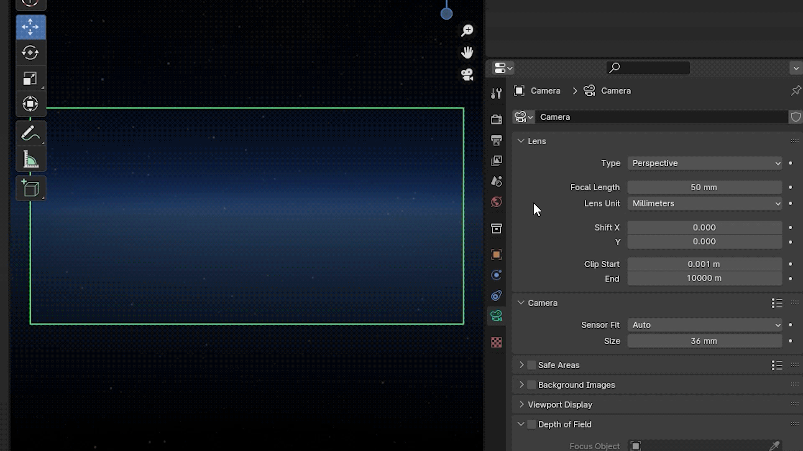This screenshot has height=451, width=803.
Task: Click the viewport zoom magnifier icon
Action: pyautogui.click(x=467, y=30)
